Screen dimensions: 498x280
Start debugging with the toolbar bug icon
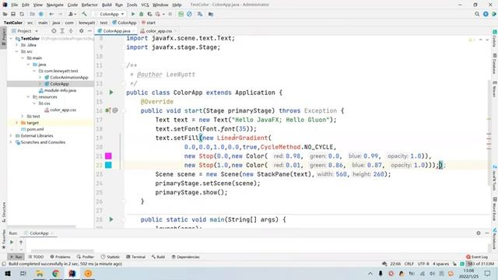(142, 14)
